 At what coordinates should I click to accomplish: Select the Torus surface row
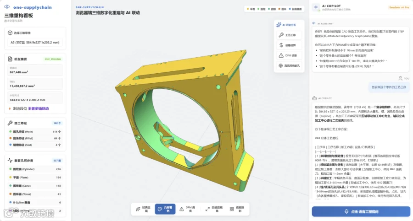35,194
